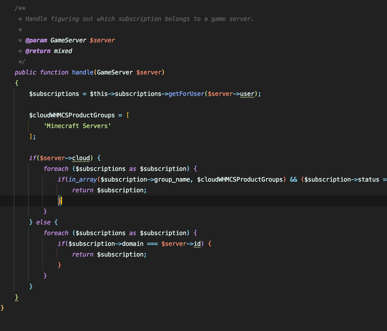Click the 'Minecraft Servers' string literal
Screen dimensions: 387x331
77,126
